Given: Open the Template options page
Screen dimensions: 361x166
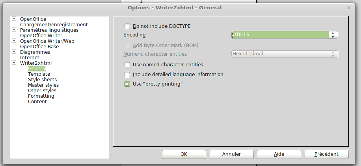Looking at the screenshot, I should 39,74.
